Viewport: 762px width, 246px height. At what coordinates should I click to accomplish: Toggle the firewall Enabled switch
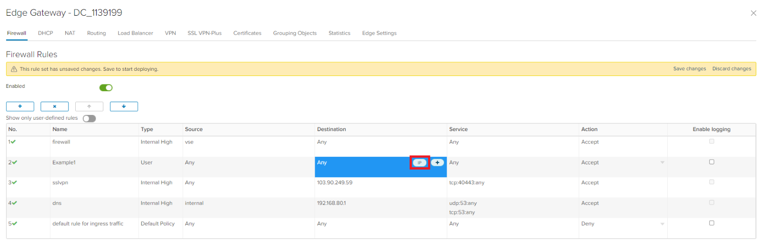pos(106,87)
